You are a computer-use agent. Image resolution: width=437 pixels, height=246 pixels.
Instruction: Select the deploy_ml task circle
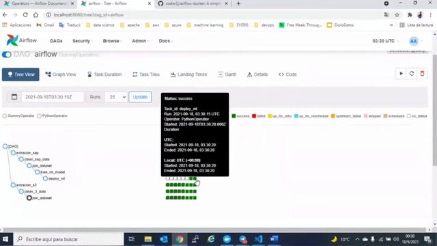(46, 178)
